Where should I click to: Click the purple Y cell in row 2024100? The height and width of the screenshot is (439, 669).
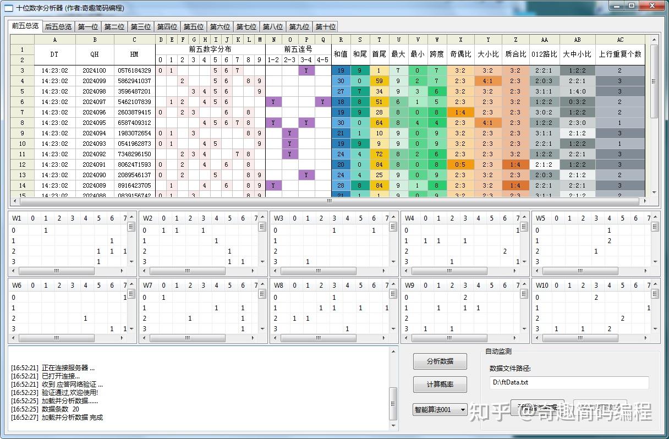306,70
